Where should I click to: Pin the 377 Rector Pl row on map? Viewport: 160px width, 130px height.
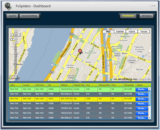coord(142,104)
